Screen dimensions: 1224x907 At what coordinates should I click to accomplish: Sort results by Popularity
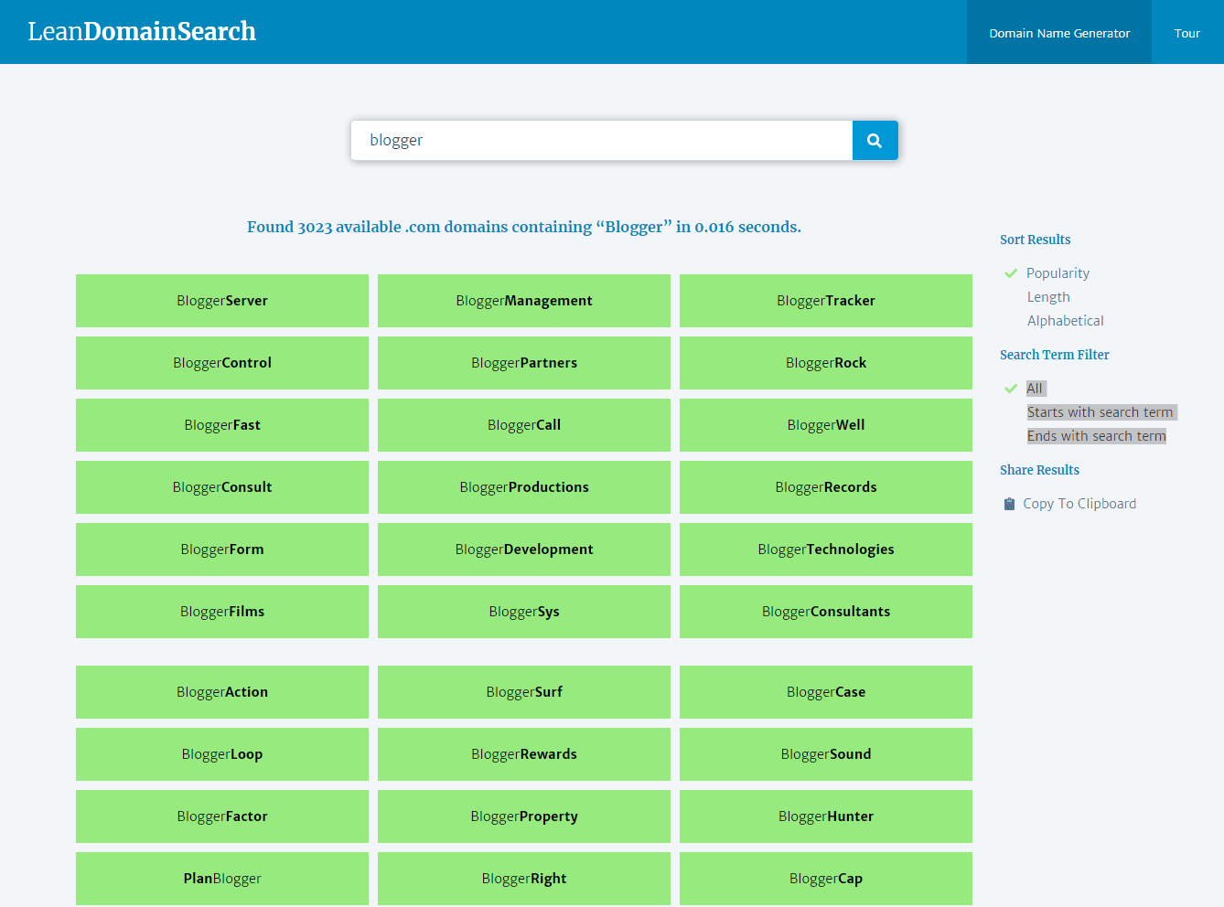pos(1058,273)
